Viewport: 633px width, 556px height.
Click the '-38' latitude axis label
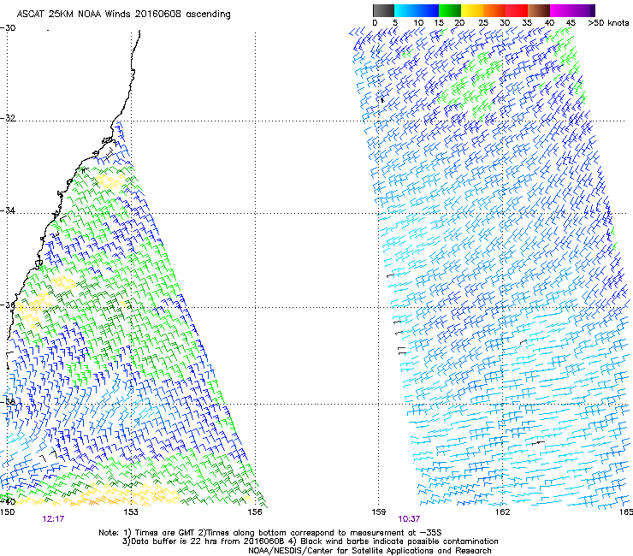8,402
